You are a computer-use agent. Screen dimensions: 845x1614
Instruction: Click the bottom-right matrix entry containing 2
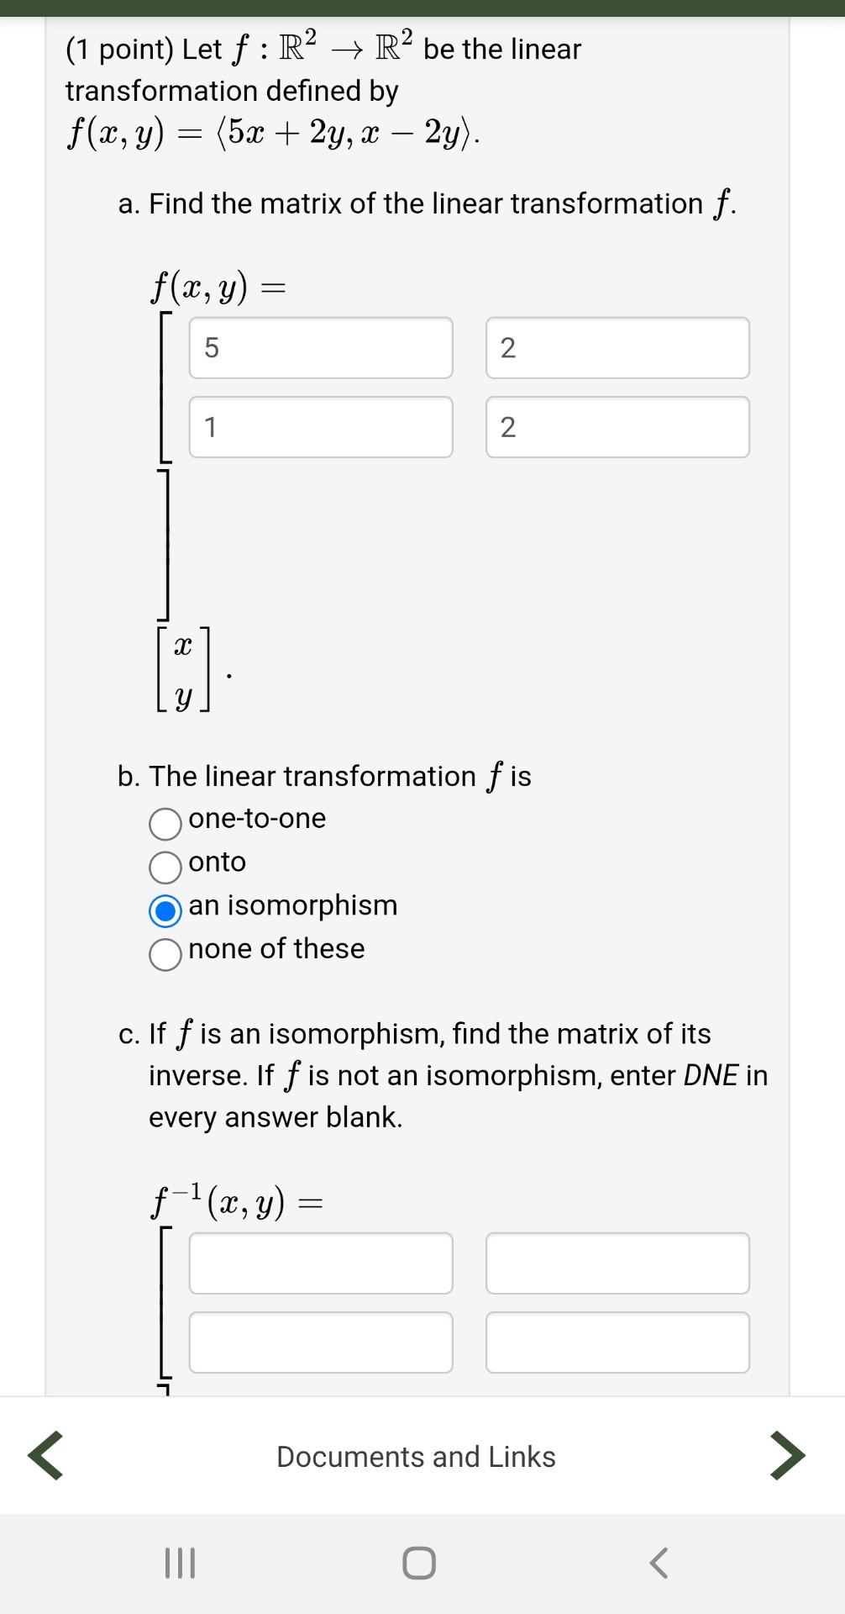pyautogui.click(x=618, y=428)
